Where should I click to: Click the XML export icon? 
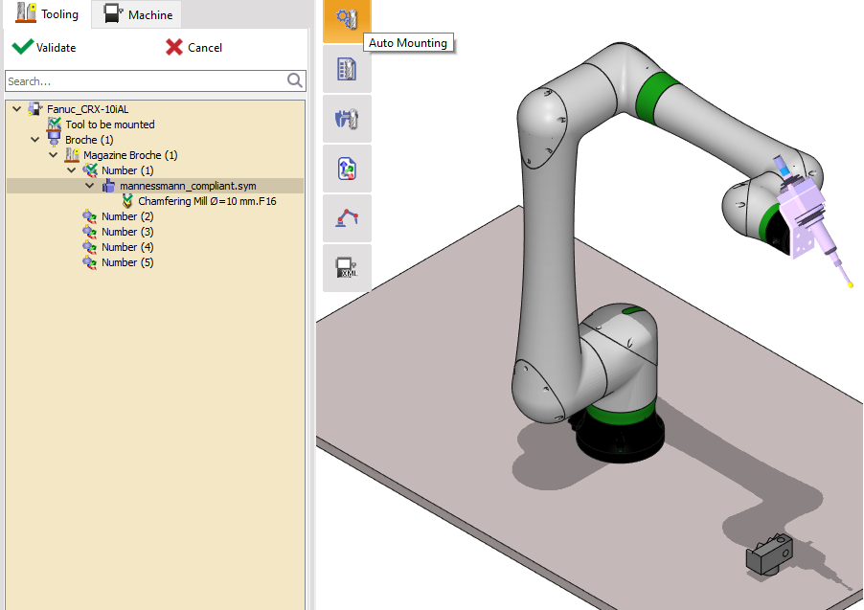click(x=347, y=268)
